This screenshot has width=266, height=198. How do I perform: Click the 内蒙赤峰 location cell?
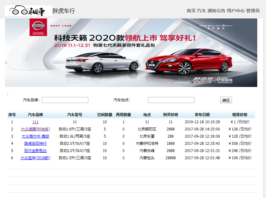pyautogui.click(x=147, y=151)
